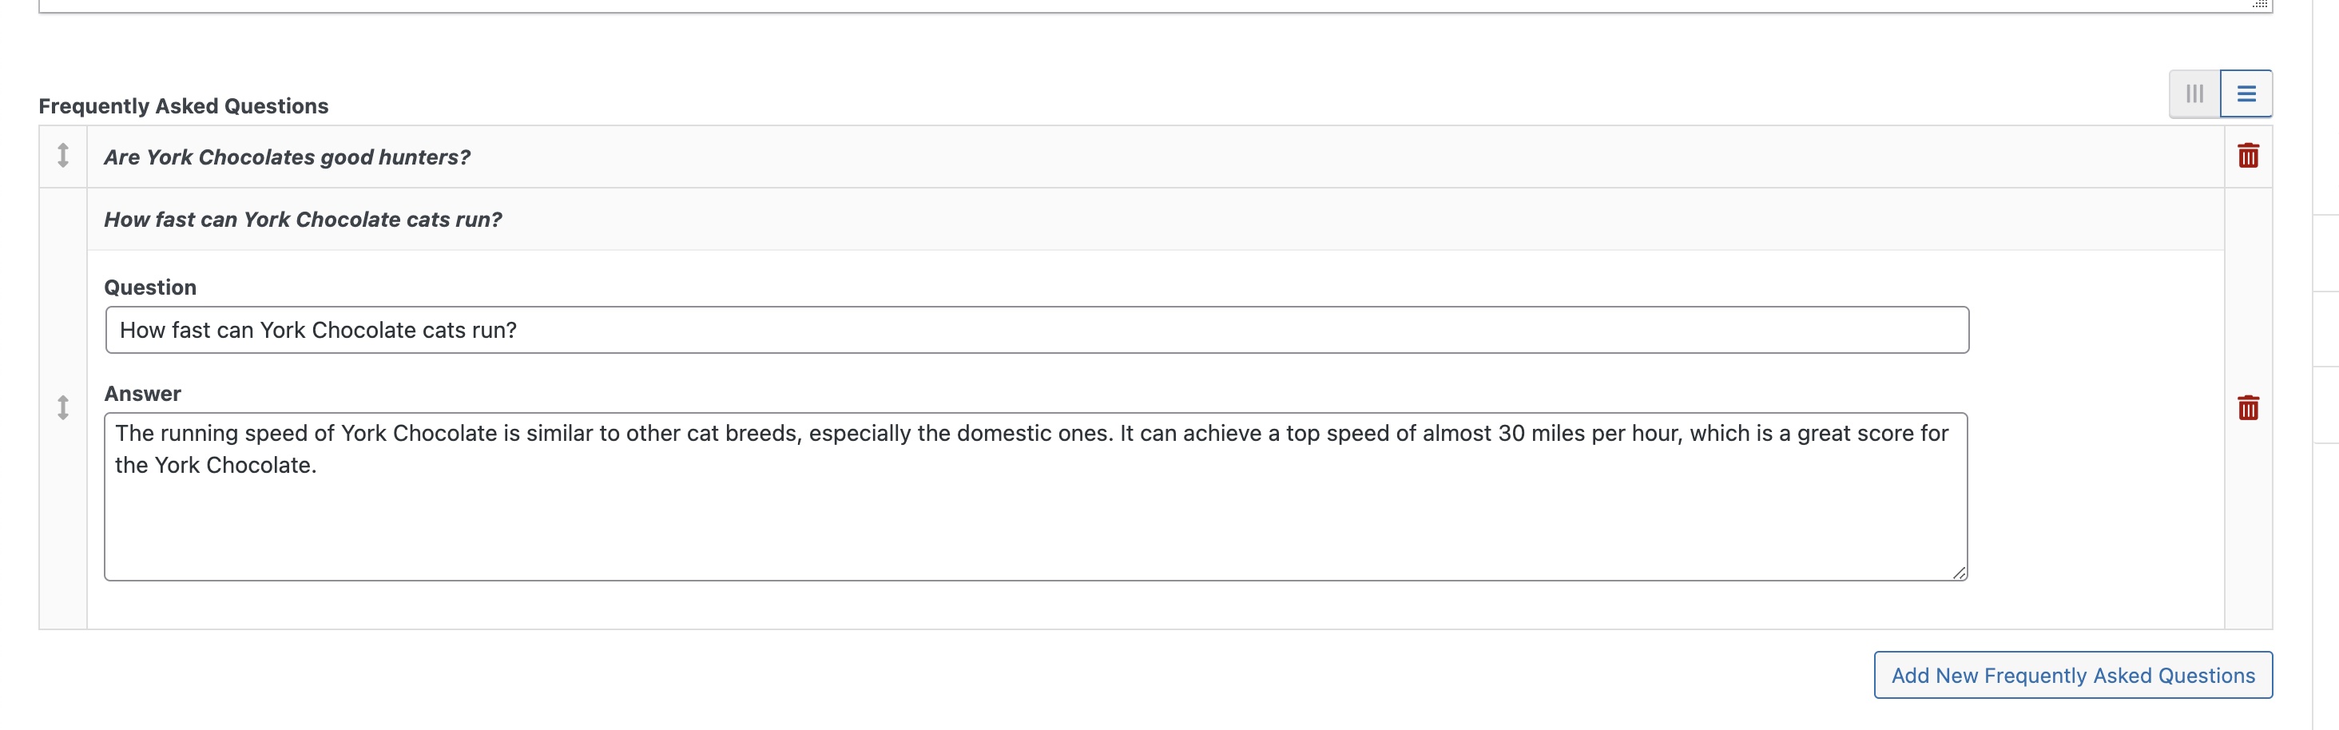This screenshot has height=730, width=2339.
Task: Place cursor after 'the York Chocolate.' in the answer
Action: (318, 466)
